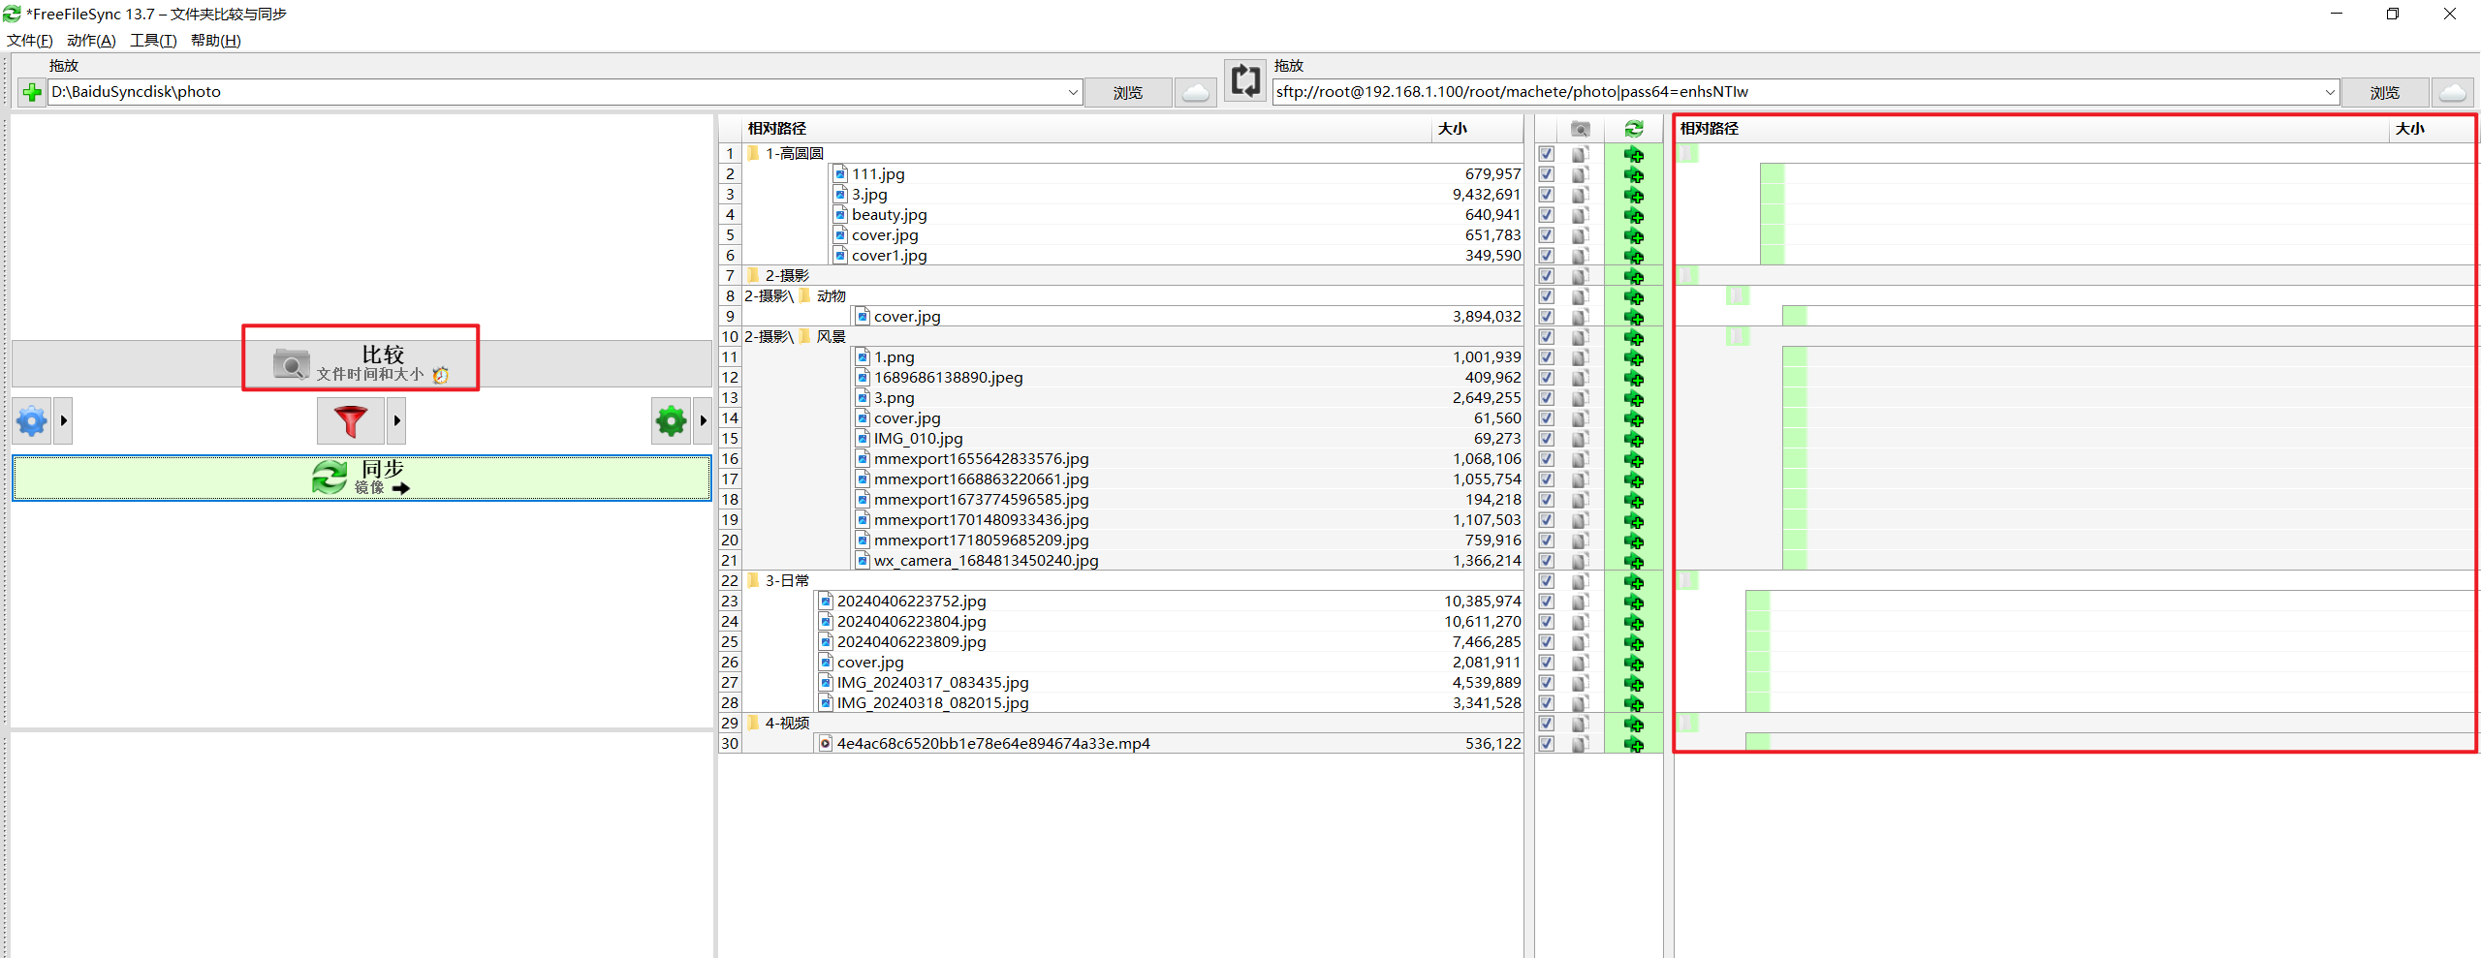Expand the comparison settings arrow menu

coord(63,421)
